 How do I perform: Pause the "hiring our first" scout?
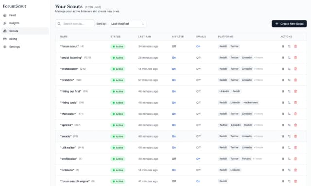pyautogui.click(x=283, y=92)
